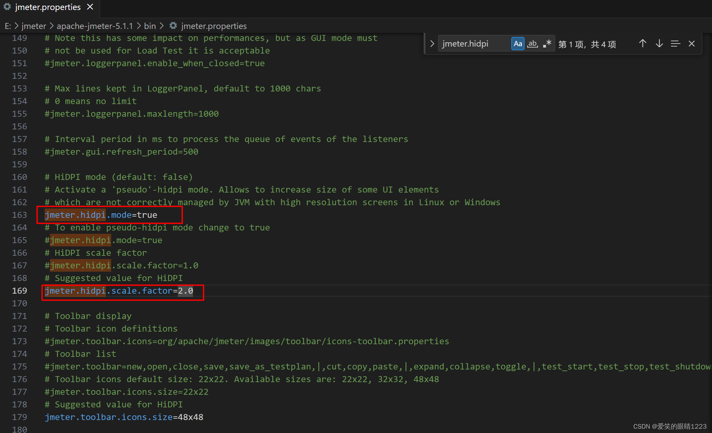Click the bin breadcrumb segment
Image resolution: width=712 pixels, height=433 pixels.
(150, 26)
